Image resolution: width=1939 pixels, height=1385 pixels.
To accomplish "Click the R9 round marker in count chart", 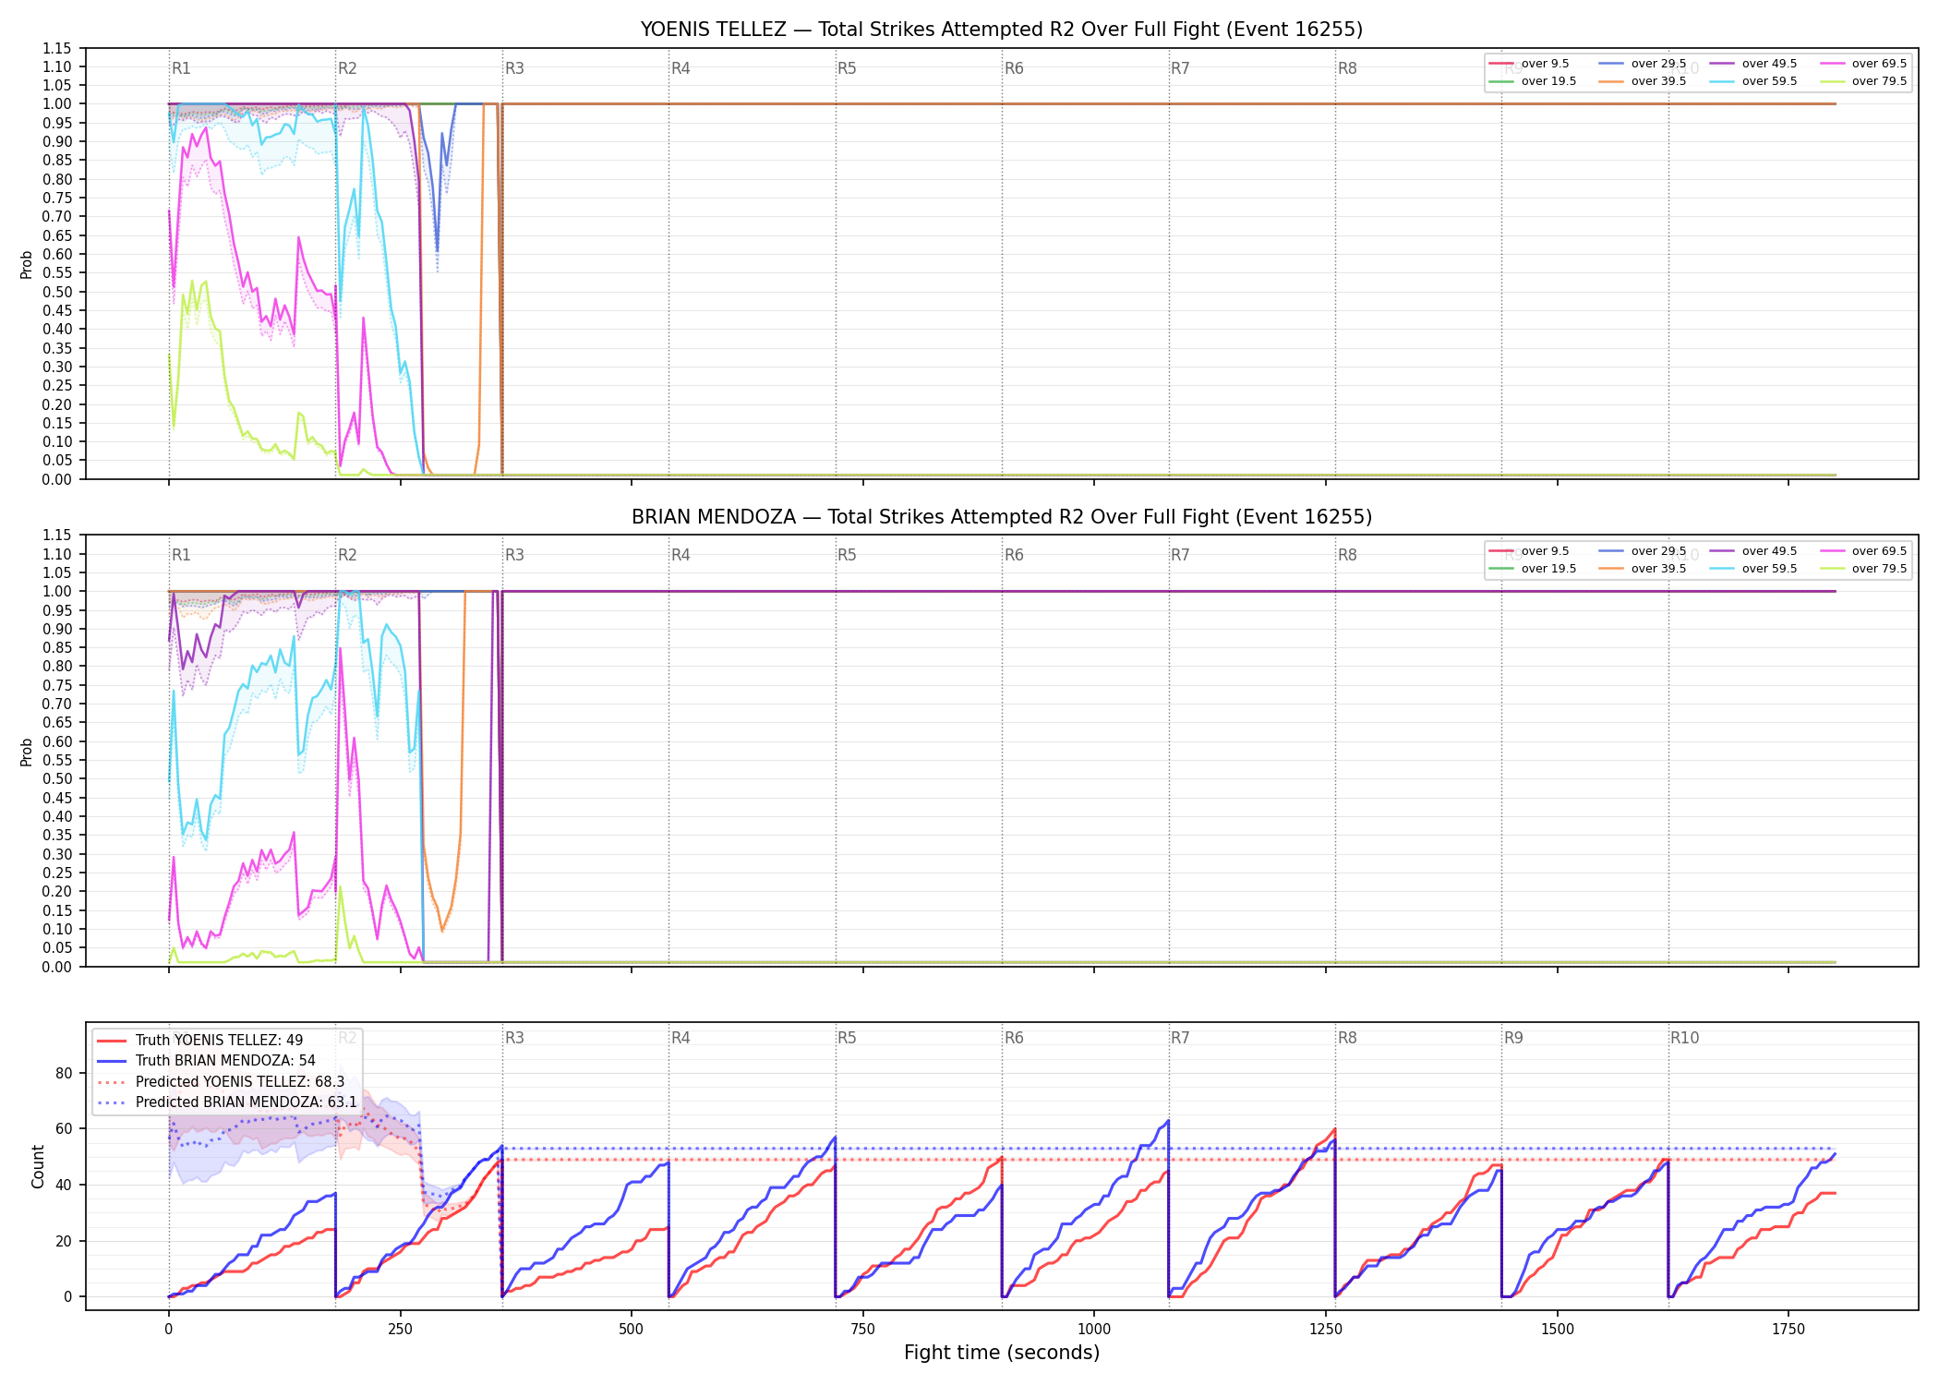I will [x=1513, y=1038].
